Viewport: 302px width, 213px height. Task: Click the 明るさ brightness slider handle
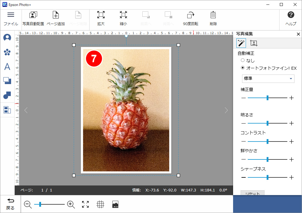point(268,123)
